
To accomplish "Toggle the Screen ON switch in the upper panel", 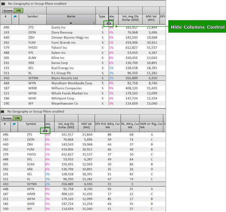I will point(12,10).
